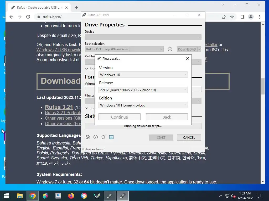The image size is (269, 201).
Task: Click the checksum checkmark icon near Boot selection
Action: pyautogui.click(x=170, y=49)
